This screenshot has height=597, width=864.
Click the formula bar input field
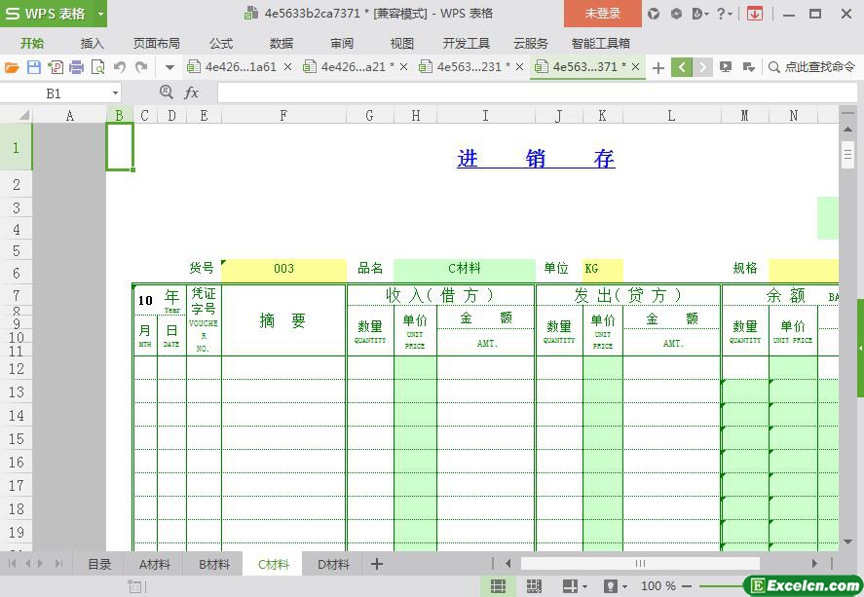526,93
